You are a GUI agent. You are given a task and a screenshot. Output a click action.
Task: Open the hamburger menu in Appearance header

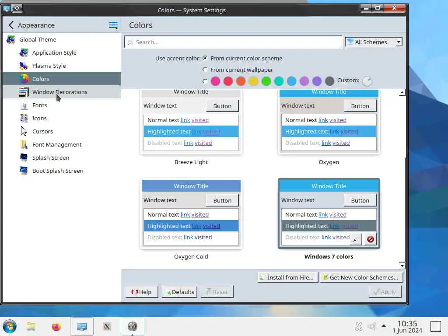113,25
